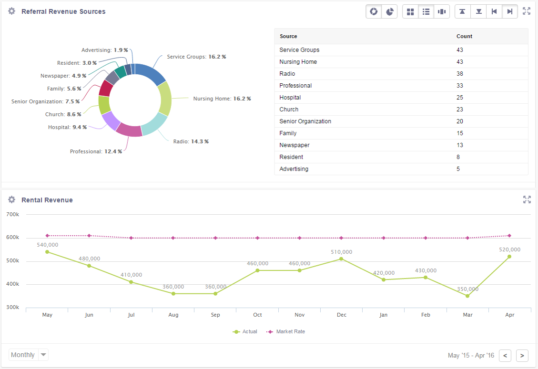The width and height of the screenshot is (538, 369).
Task: Open Referral Revenue Sources settings gear
Action: tap(11, 11)
